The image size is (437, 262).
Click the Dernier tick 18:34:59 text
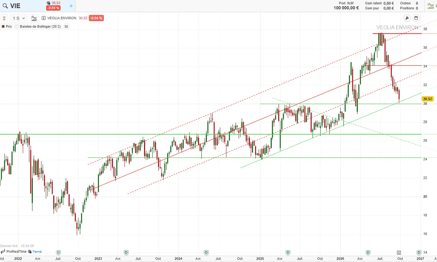coord(17,246)
